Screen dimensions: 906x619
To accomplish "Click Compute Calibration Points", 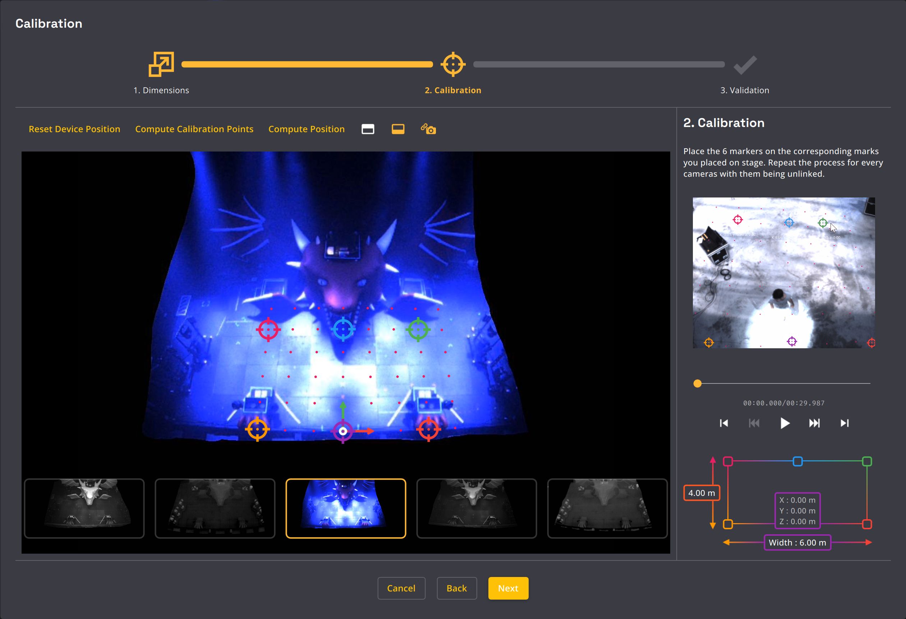I will point(194,129).
